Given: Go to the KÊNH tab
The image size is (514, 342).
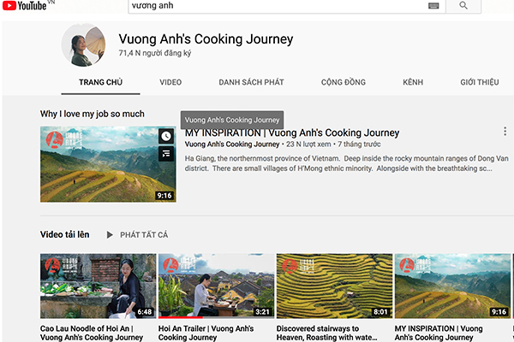Looking at the screenshot, I should pyautogui.click(x=413, y=82).
